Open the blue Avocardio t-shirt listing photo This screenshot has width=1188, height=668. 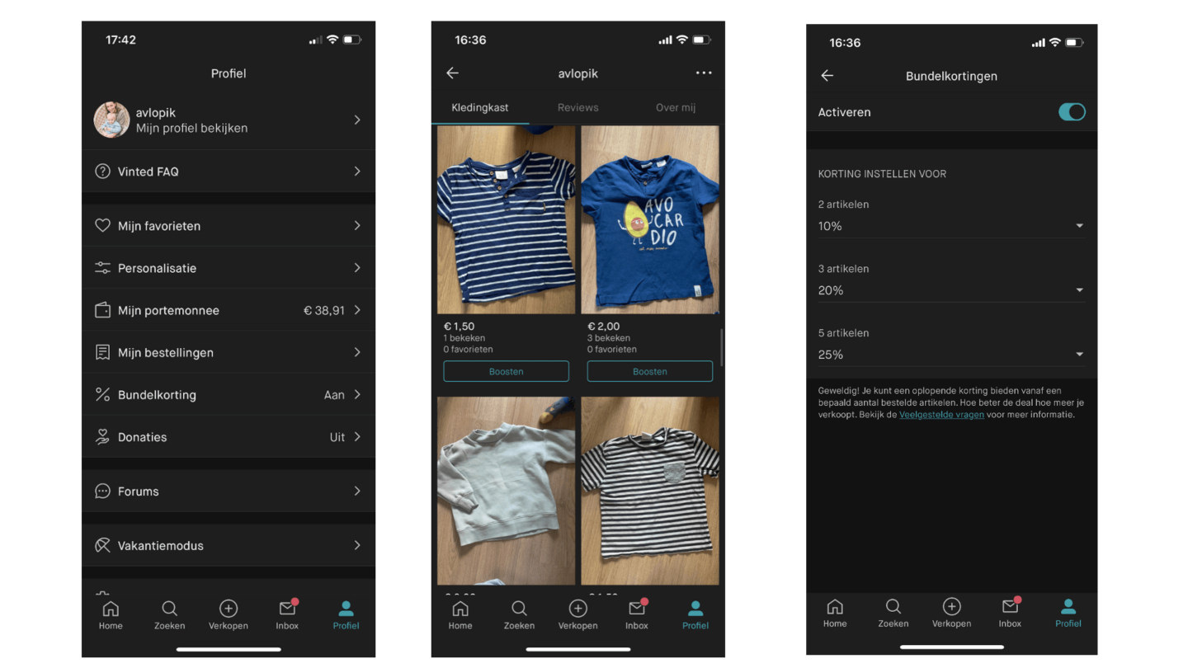click(649, 220)
